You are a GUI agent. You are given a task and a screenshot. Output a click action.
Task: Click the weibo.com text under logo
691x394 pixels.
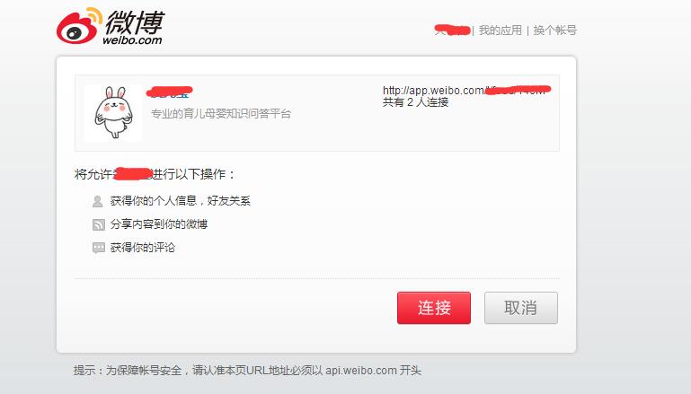pos(132,40)
